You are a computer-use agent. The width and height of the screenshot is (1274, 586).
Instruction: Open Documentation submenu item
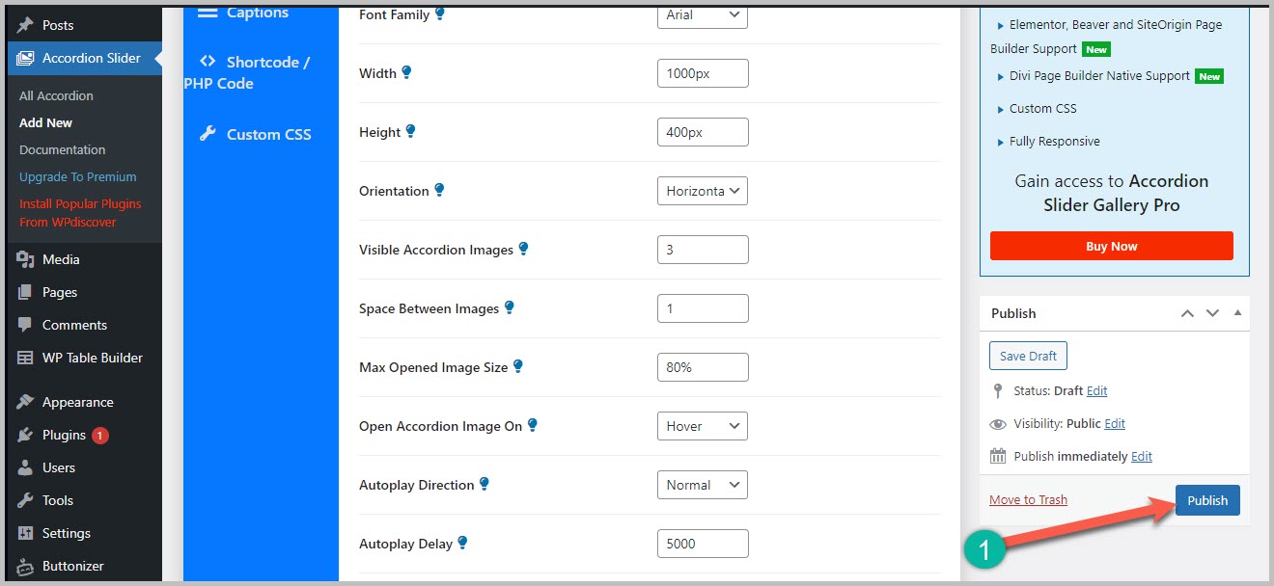click(63, 149)
